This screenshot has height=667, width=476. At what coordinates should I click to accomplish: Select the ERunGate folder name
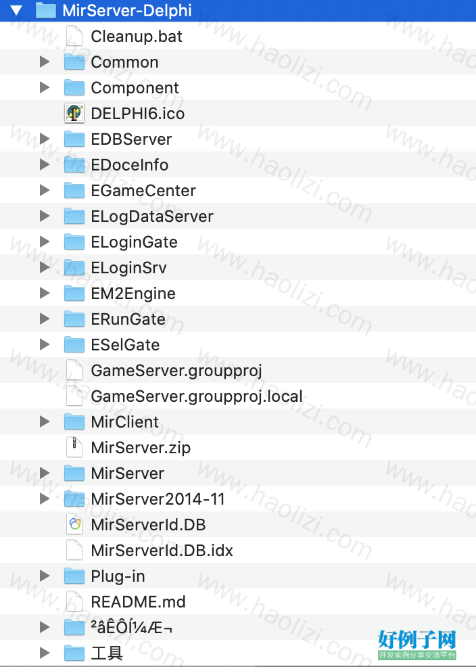click(128, 319)
